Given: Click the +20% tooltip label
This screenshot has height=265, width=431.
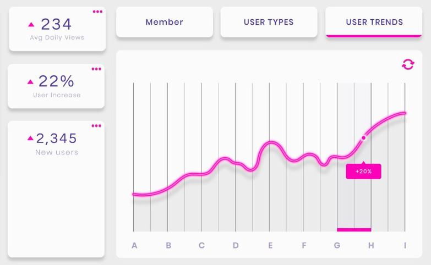Looking at the screenshot, I should (x=363, y=172).
